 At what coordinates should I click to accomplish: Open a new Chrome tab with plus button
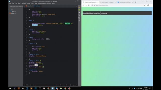(135, 2)
